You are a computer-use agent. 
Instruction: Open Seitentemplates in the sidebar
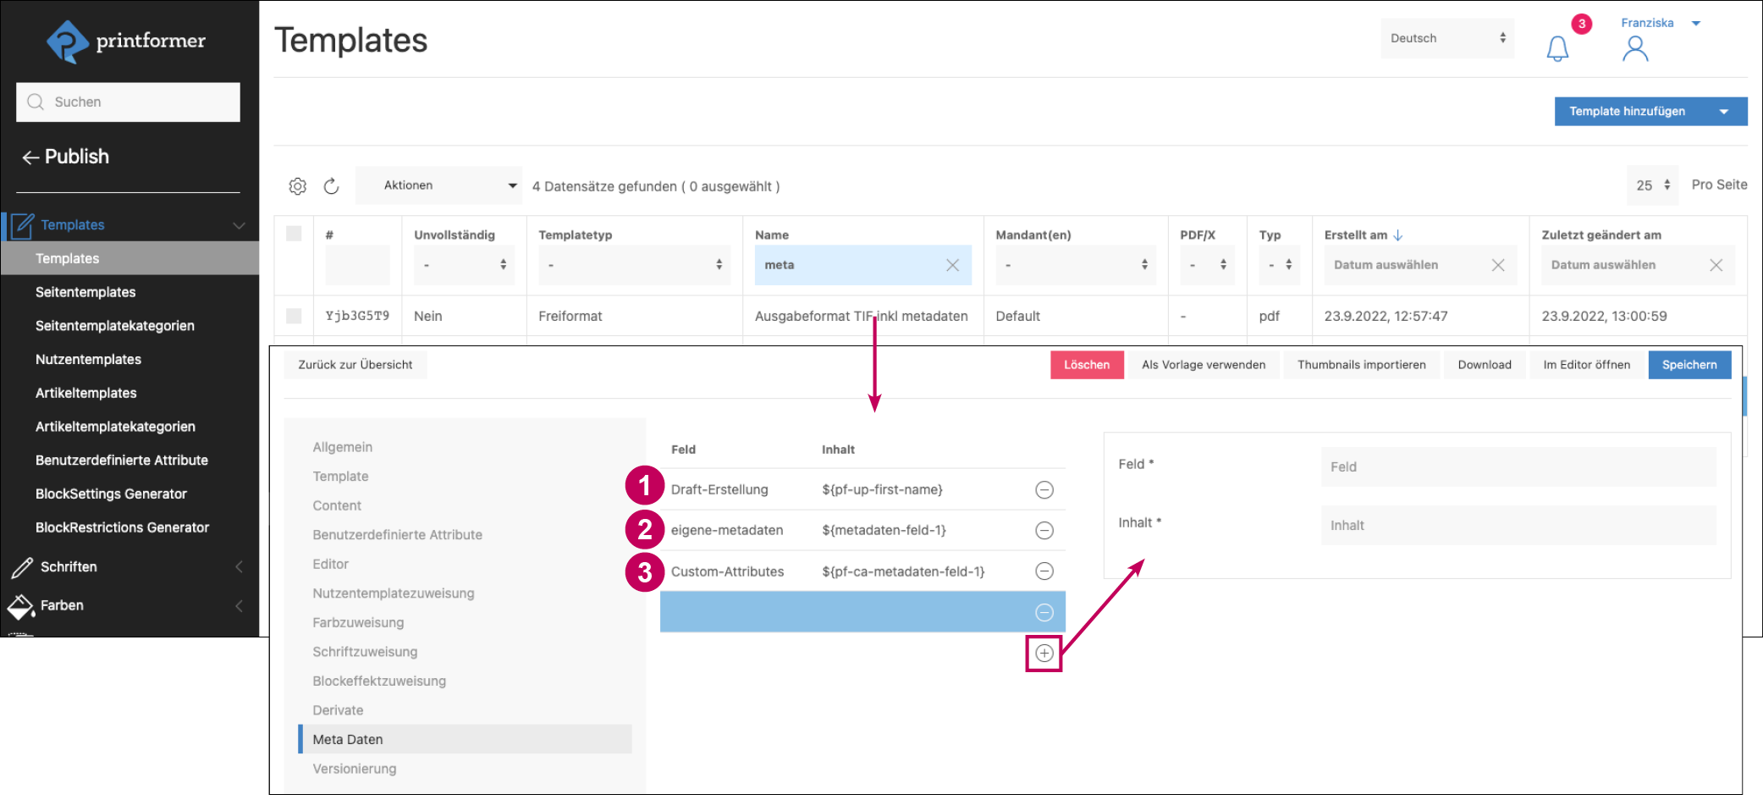point(85,292)
